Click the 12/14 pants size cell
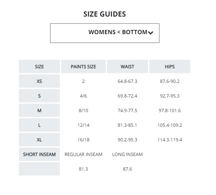The image size is (216, 195). (83, 125)
